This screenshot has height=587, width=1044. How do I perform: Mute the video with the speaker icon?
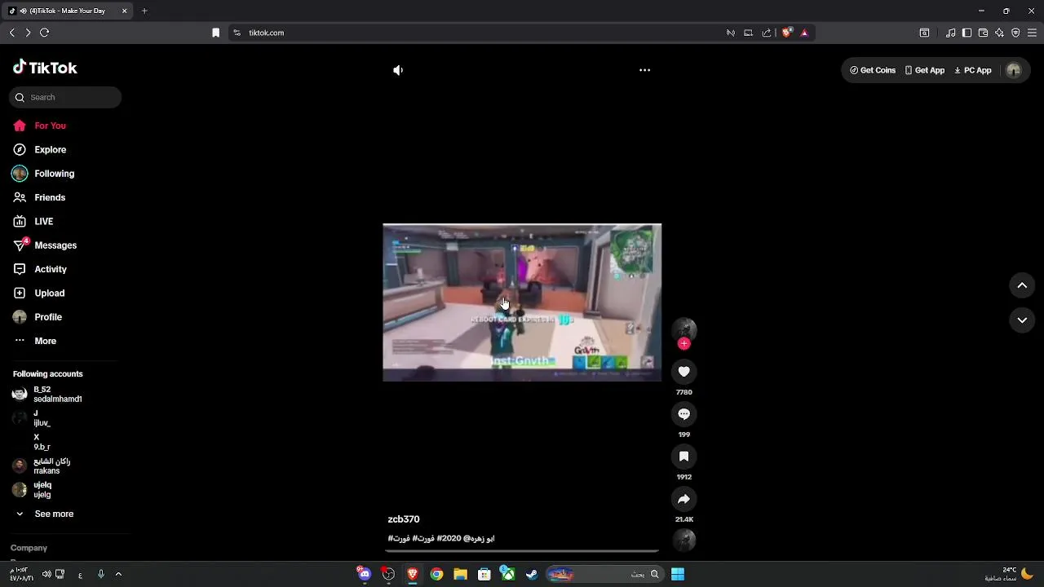[398, 70]
